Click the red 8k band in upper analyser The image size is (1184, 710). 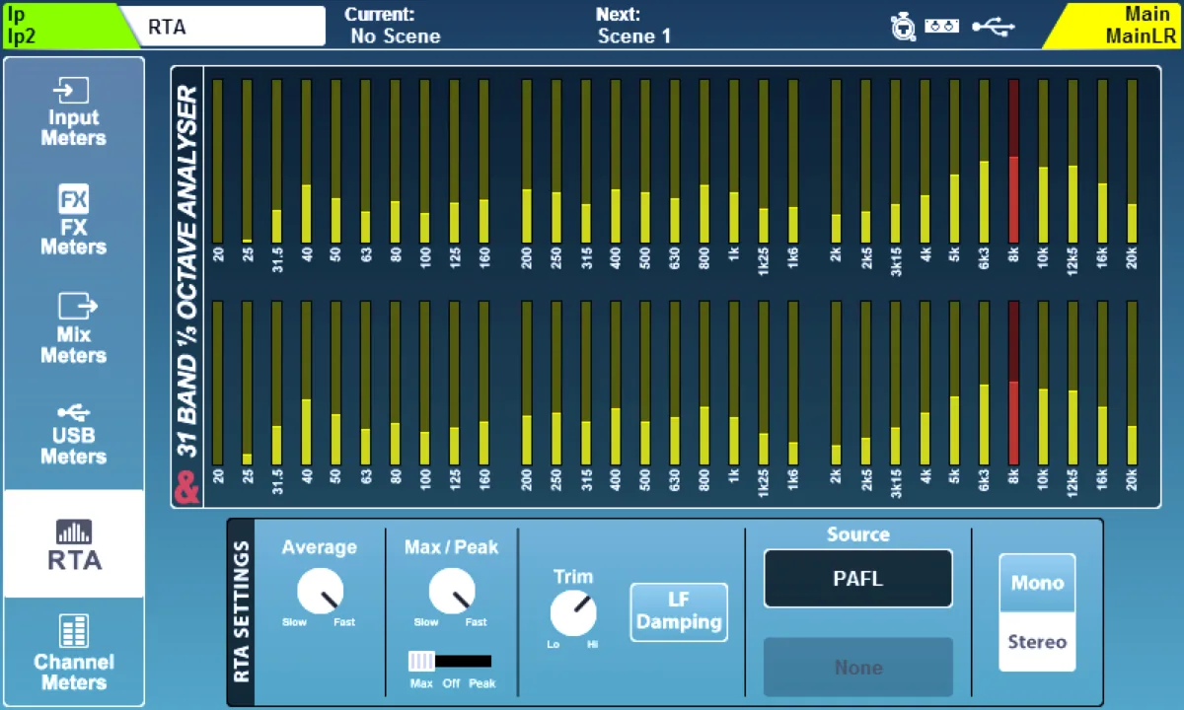(x=1013, y=162)
